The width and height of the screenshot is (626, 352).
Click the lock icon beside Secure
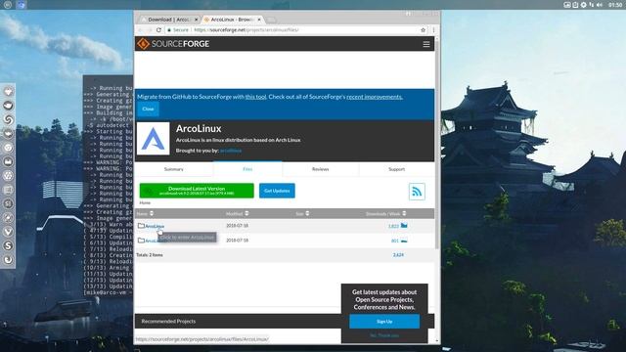(x=169, y=30)
